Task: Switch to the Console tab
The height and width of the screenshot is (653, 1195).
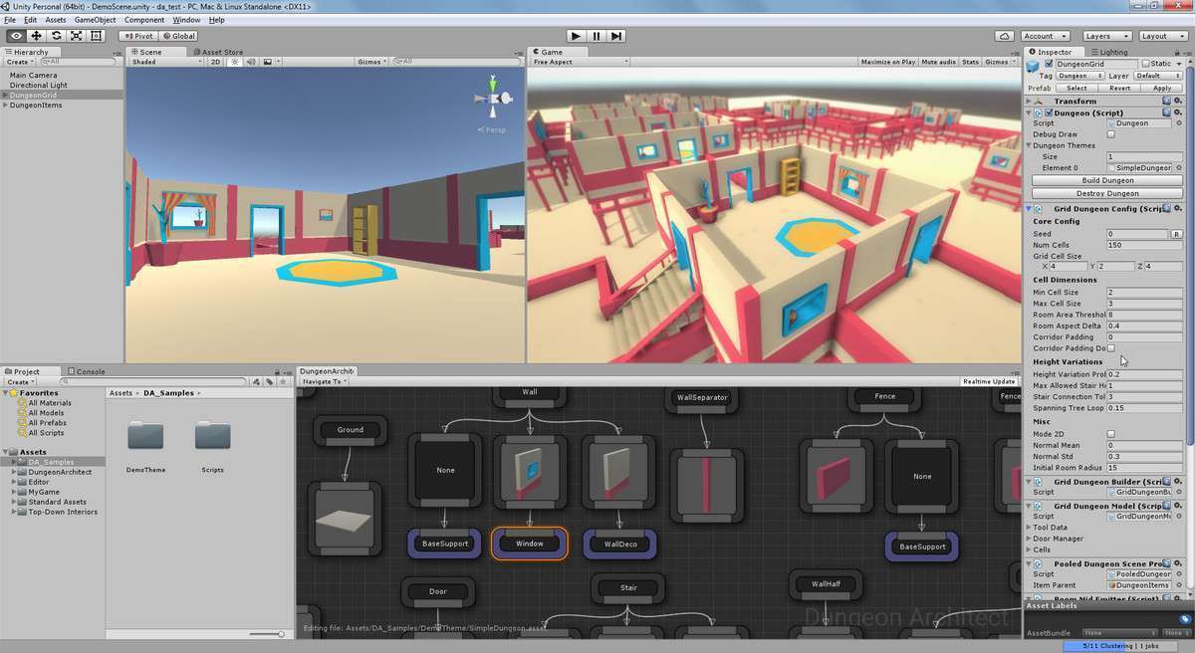Action: point(86,372)
